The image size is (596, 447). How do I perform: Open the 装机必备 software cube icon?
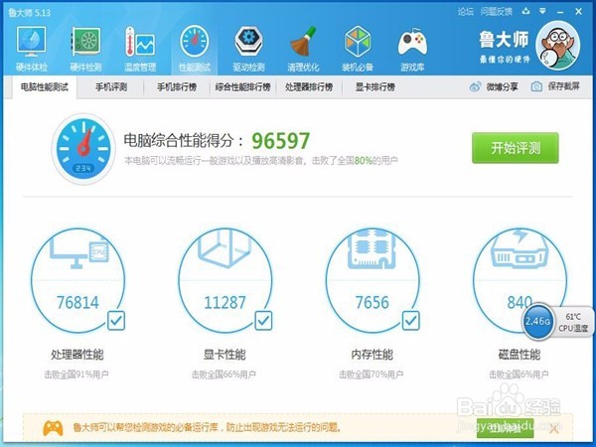[358, 49]
